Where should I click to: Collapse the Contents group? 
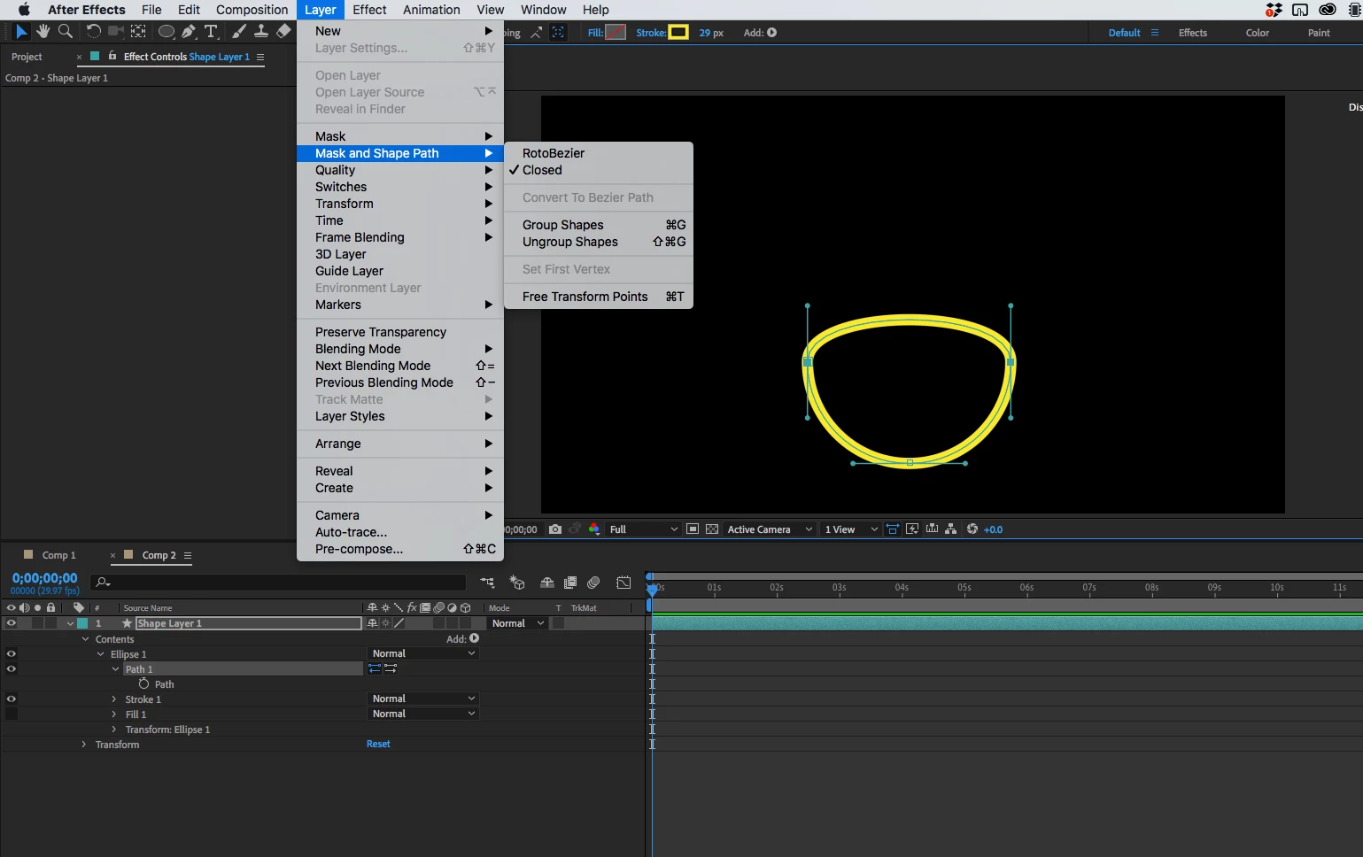point(86,639)
